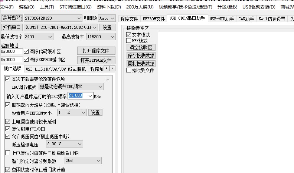The image size is (294, 173).
Task: Enable the 接收到文件 checkbox
Action: tap(128, 70)
